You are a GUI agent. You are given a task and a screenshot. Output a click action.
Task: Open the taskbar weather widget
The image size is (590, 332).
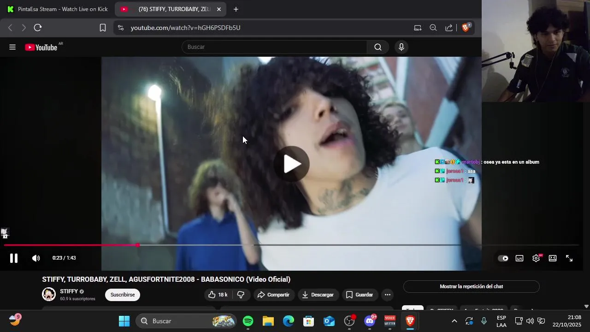click(15, 320)
